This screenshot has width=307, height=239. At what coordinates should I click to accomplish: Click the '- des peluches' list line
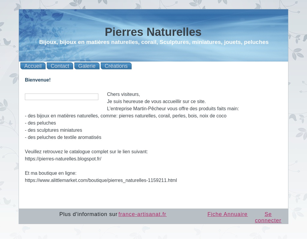point(40,123)
